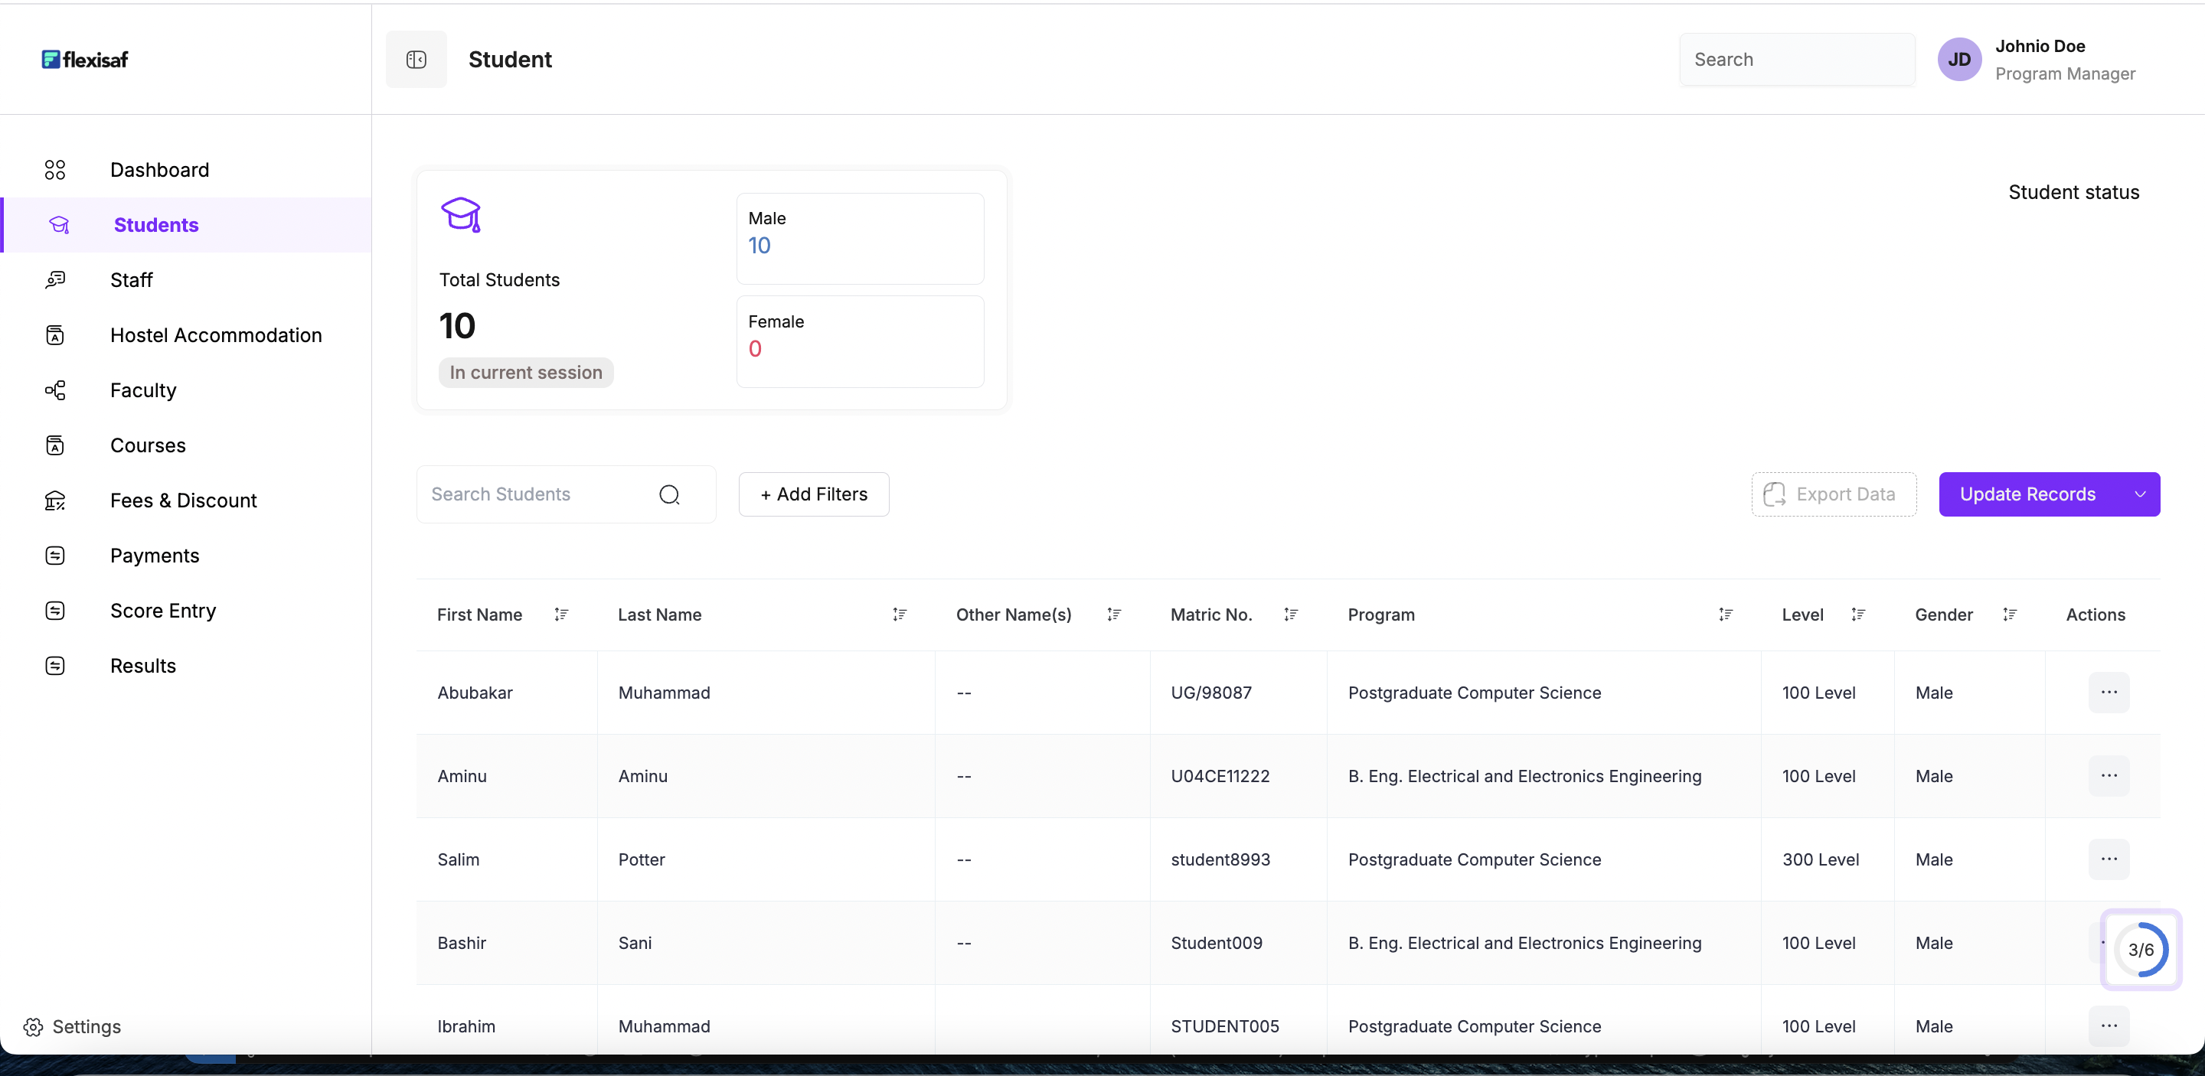Click the Total Students graduation cap icon
Viewport: 2205px width, 1076px height.
point(460,214)
